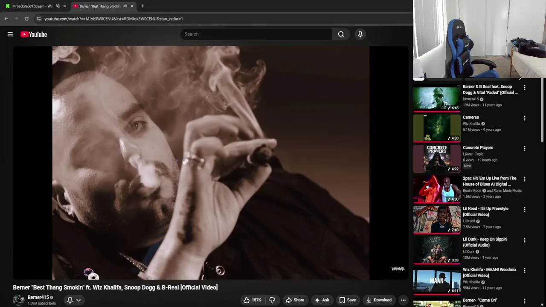Click the page scrollbar thumb on the right

[542, 111]
